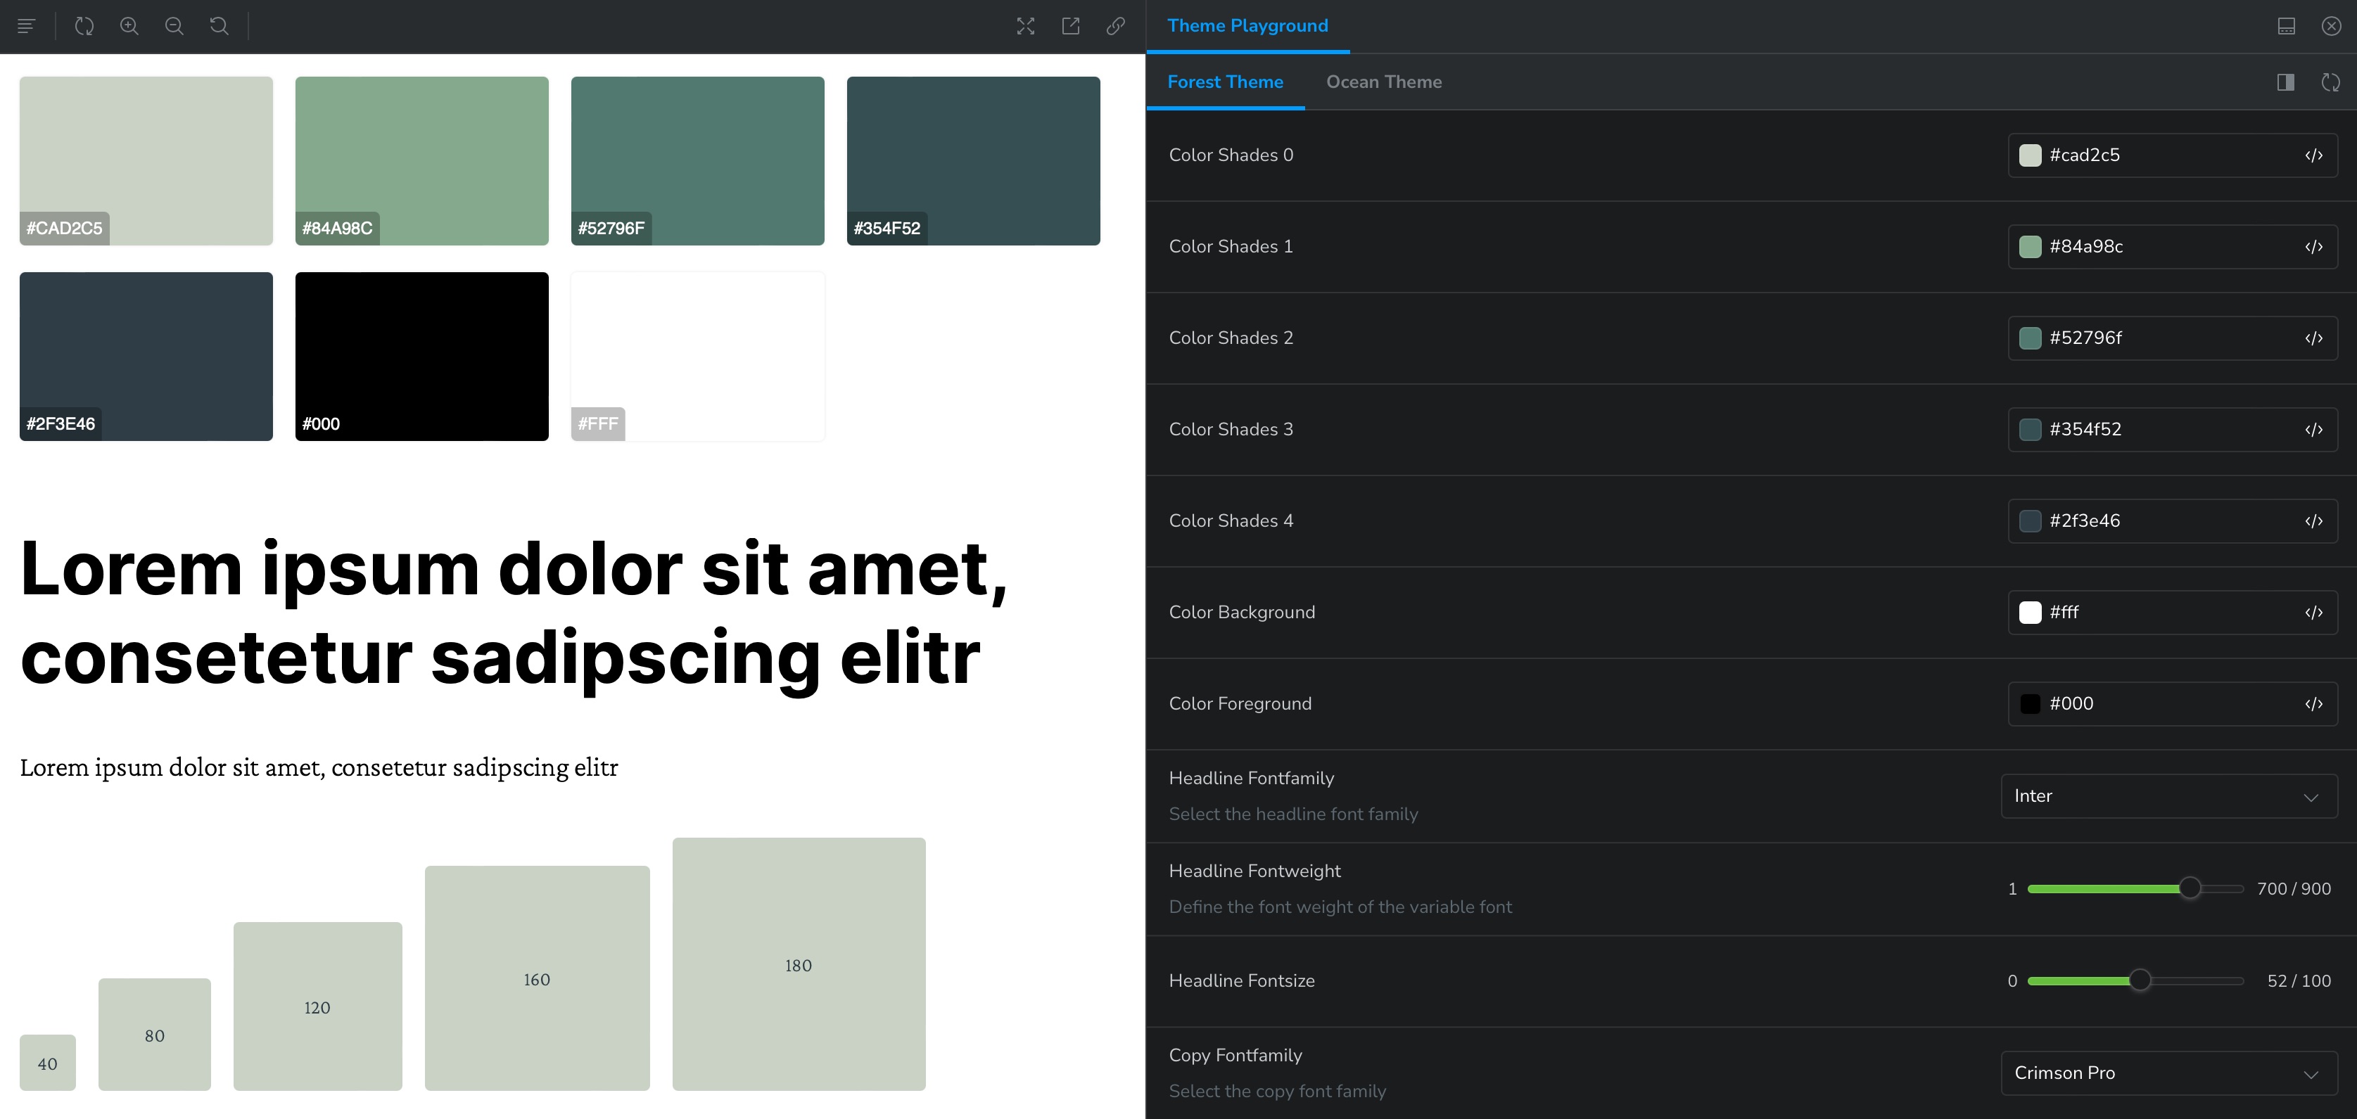
Task: Reset the preview zoom level
Action: pos(219,27)
